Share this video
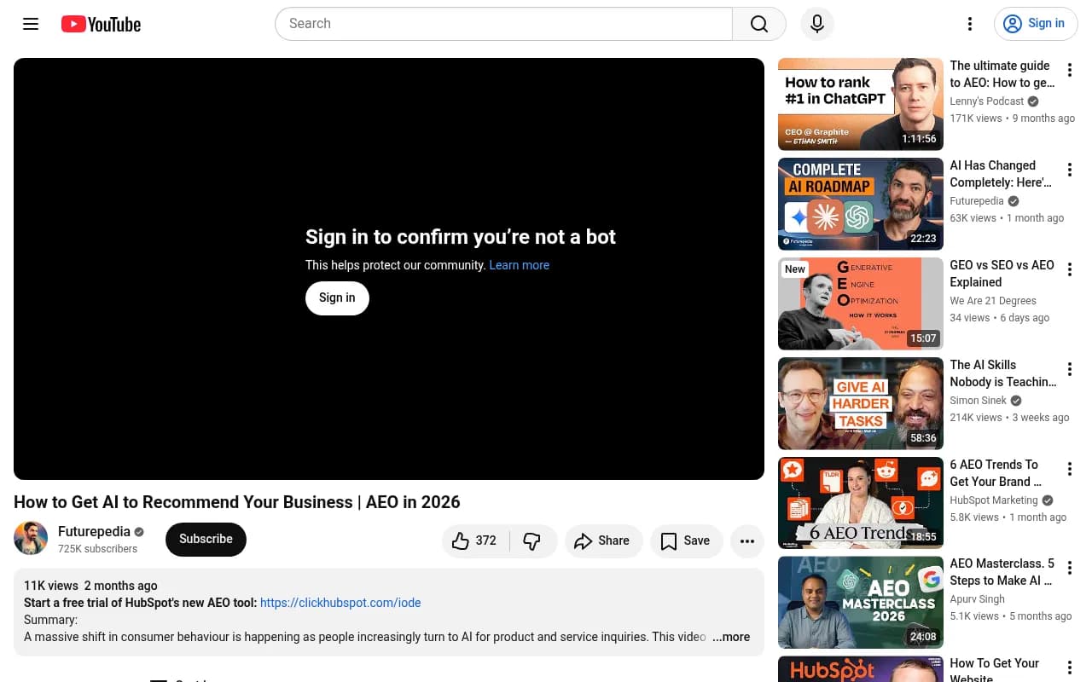This screenshot has width=1092, height=682. (x=602, y=540)
